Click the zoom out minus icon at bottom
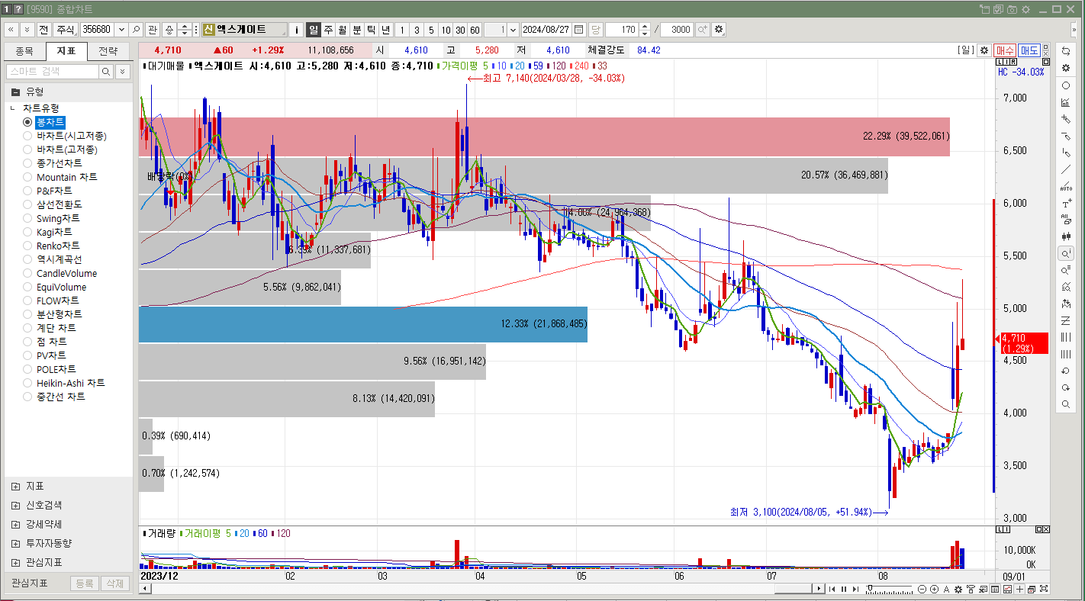The image size is (1085, 601). [x=922, y=589]
